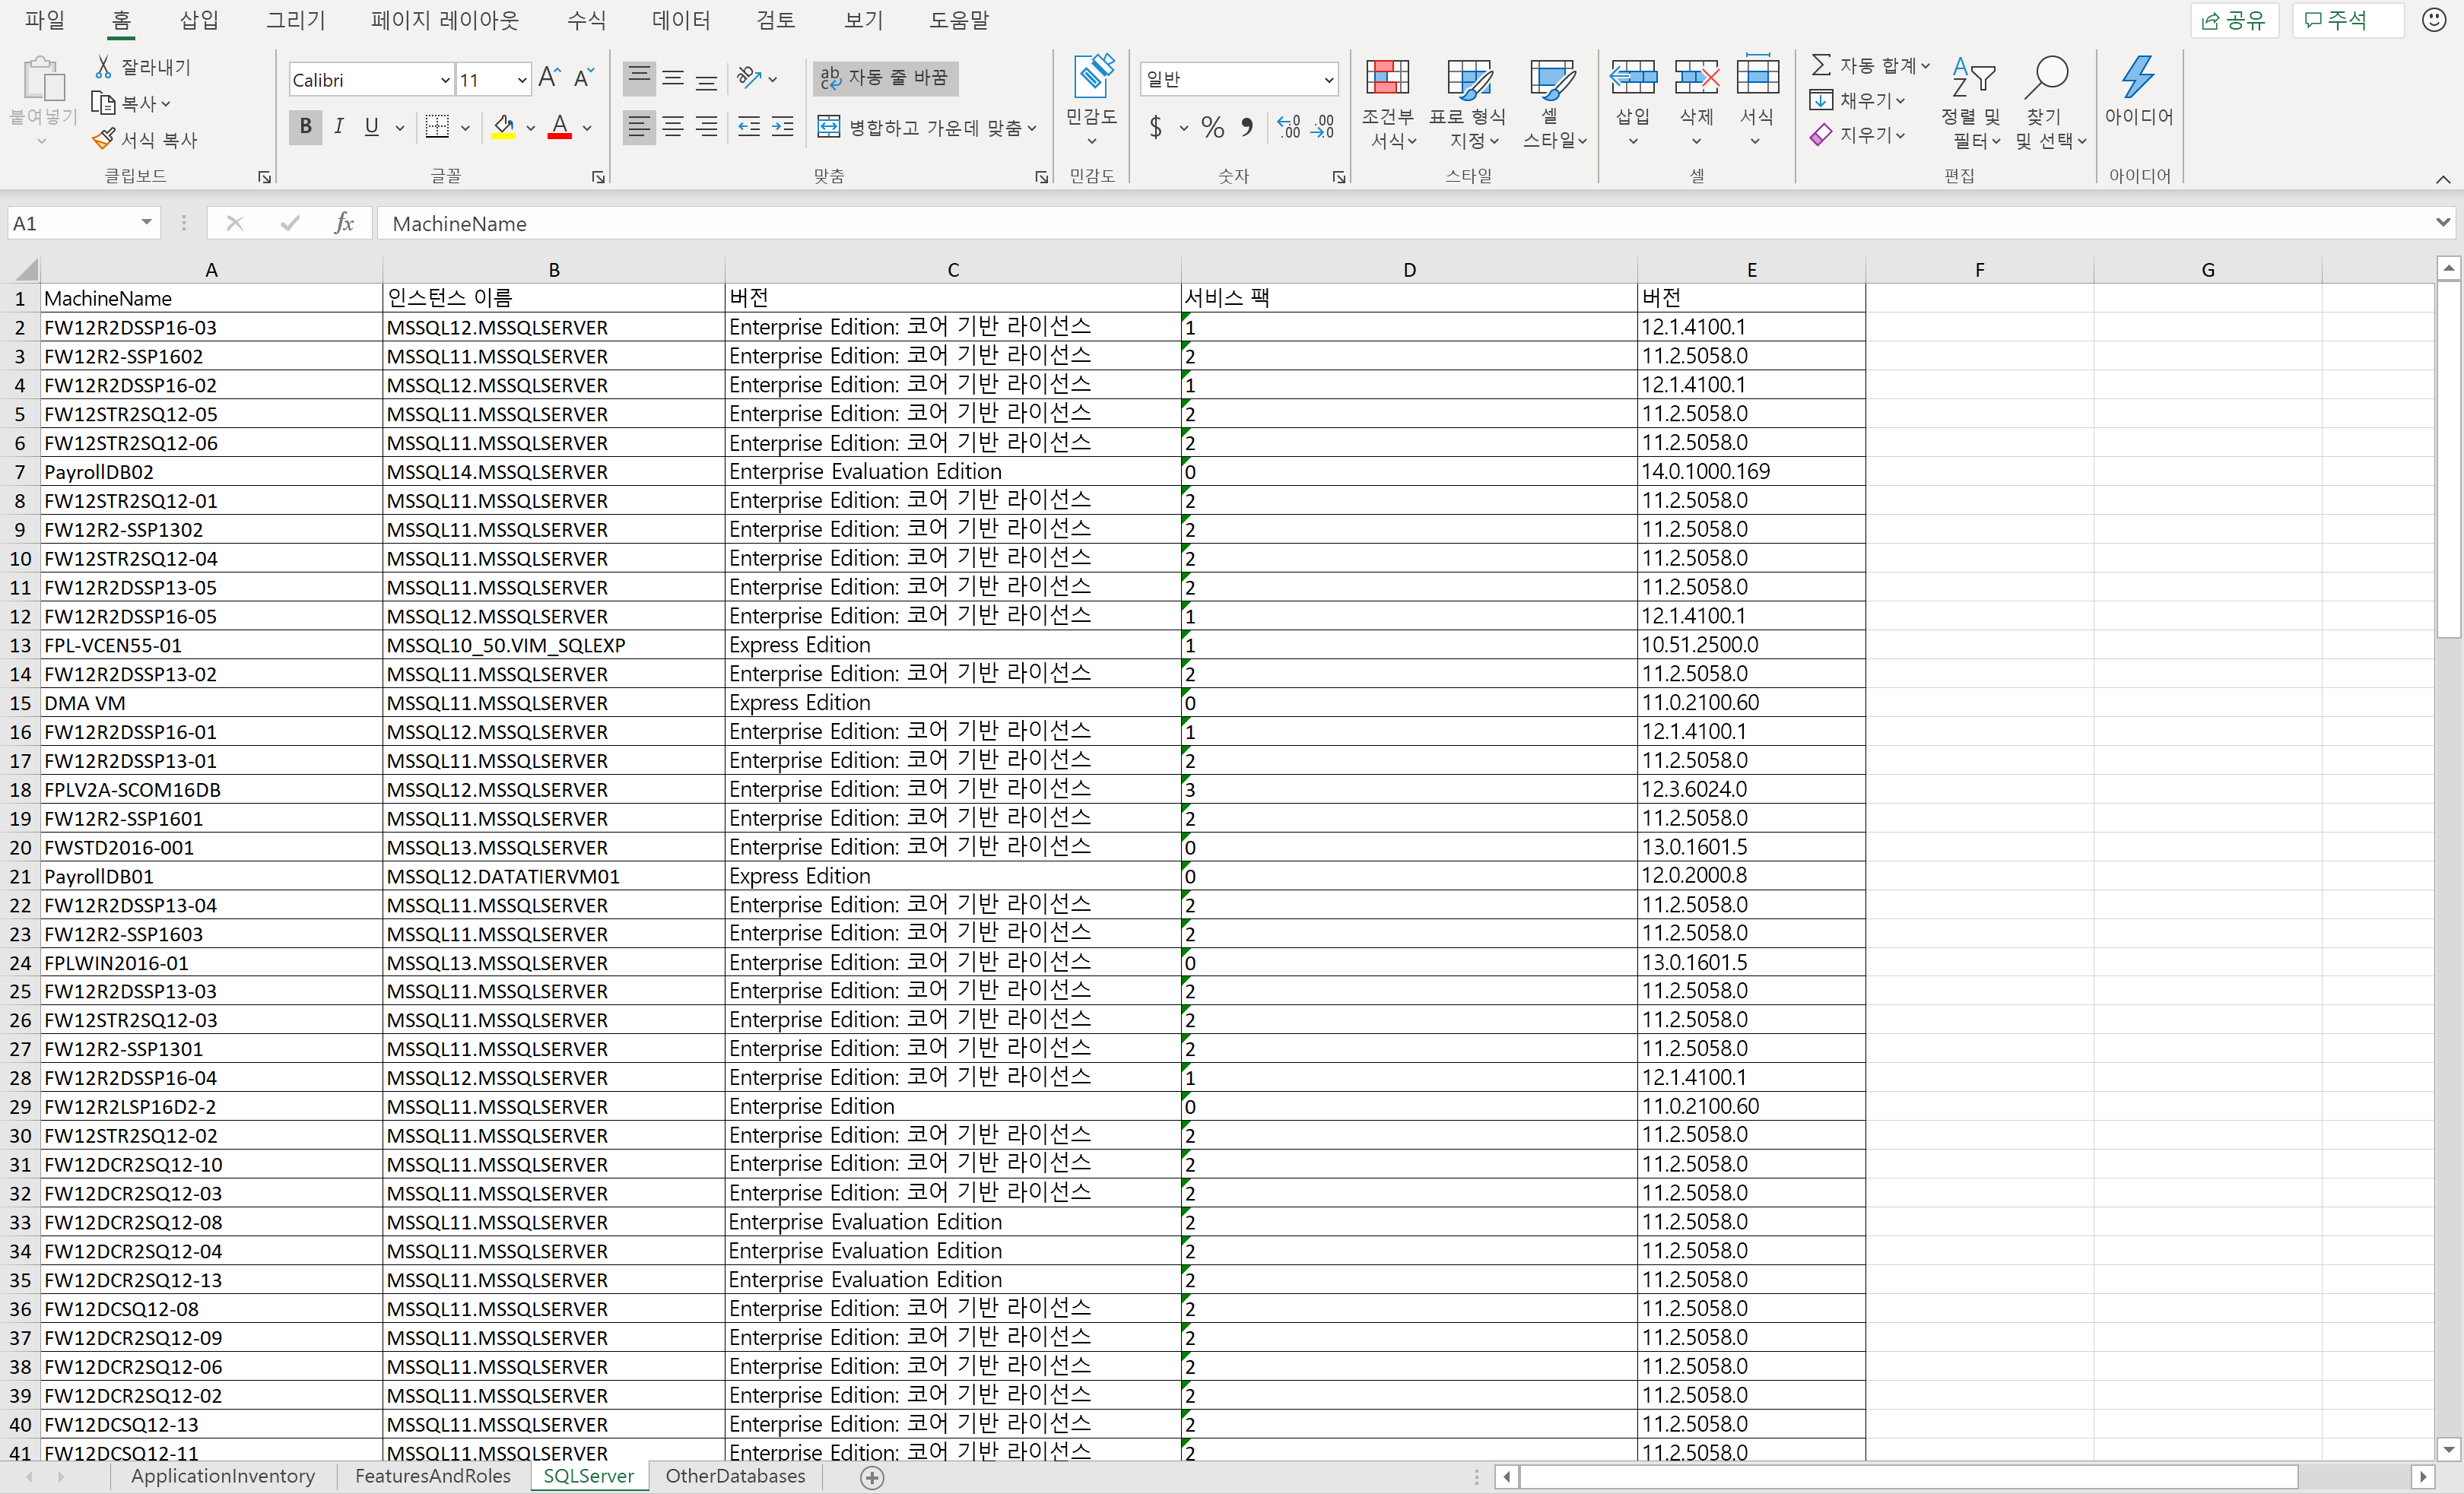This screenshot has height=1494, width=2464.
Task: Open Conditional Formatting (조건부 서식)
Action: pyautogui.click(x=1389, y=103)
